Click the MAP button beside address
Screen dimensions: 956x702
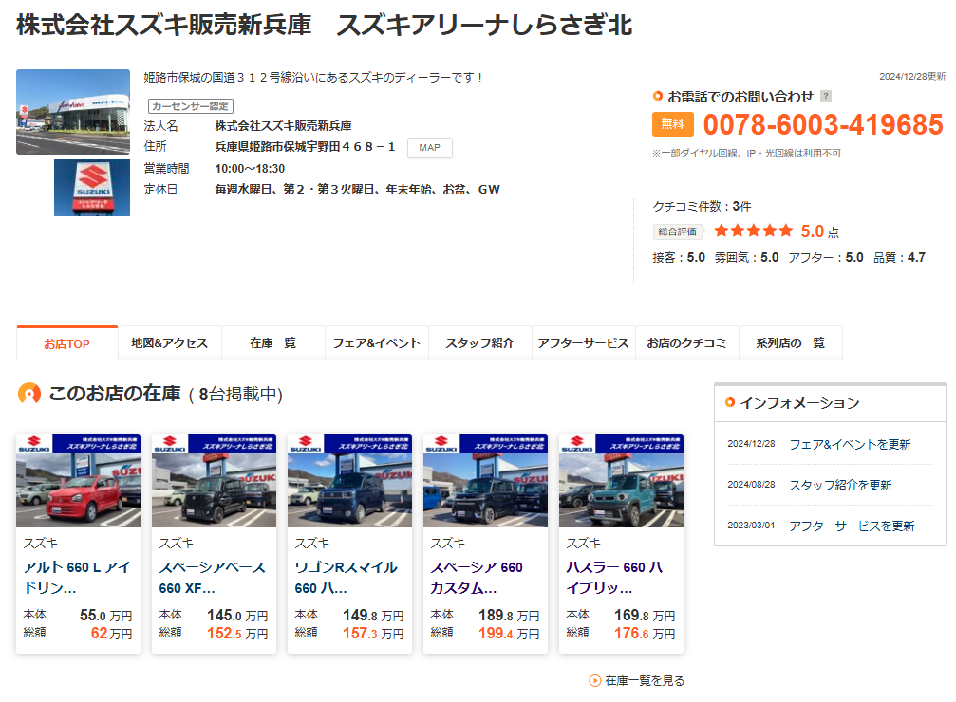pos(429,148)
